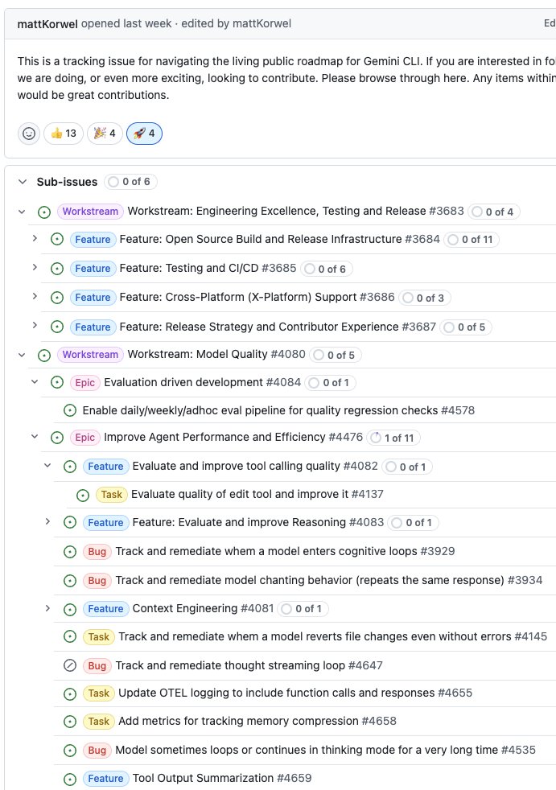Click the open status icon of issue #3929
Image resolution: width=556 pixels, height=790 pixels.
[70, 552]
